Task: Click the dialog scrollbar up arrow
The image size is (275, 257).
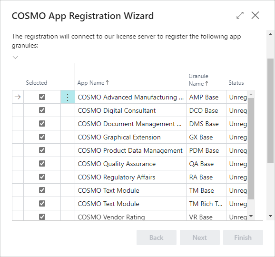Action: (270, 34)
